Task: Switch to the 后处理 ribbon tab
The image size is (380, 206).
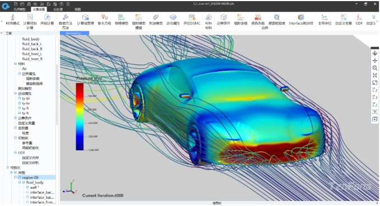Action: tap(58, 9)
